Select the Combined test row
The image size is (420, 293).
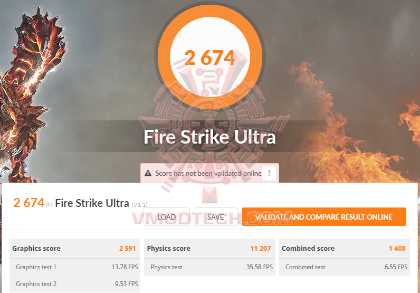click(x=345, y=267)
